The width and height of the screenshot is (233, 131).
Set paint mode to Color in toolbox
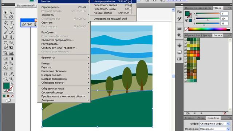(x=4, y=96)
